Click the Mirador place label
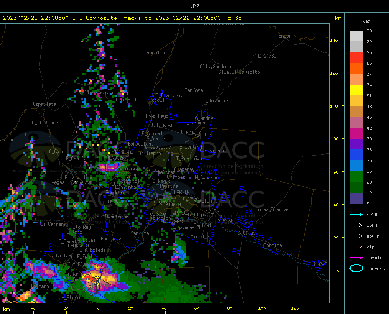This screenshot has width=389, height=314. tap(199, 237)
